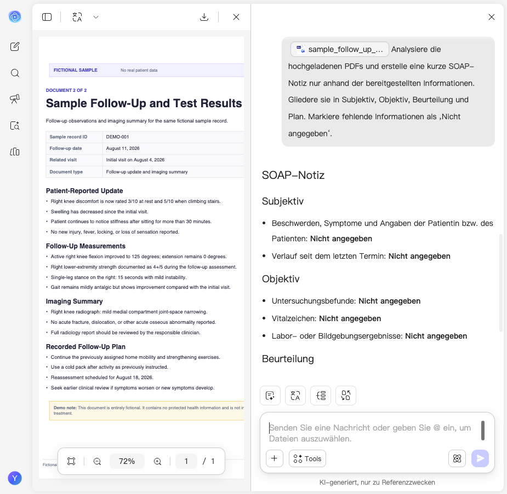
Task: Click the "Demo note" yellow notice text
Action: coord(149,410)
